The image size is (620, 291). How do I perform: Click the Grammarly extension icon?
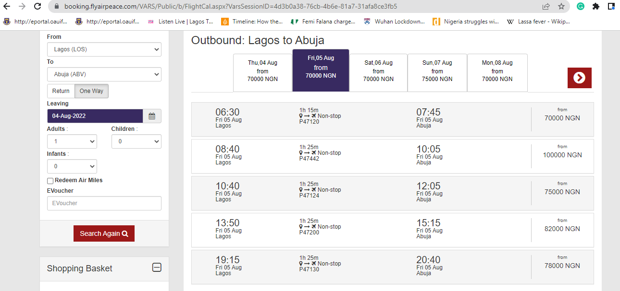[x=581, y=6]
